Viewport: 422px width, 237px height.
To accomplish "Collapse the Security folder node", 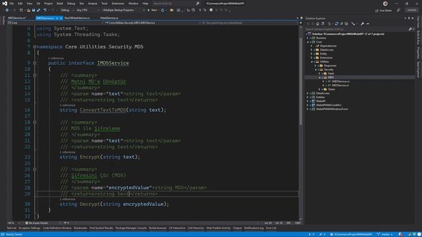I will 316,69.
